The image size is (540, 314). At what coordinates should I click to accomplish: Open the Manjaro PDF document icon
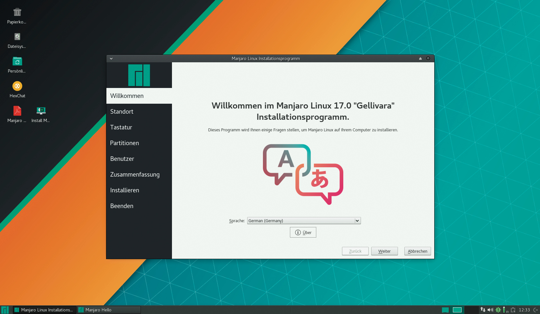pos(17,111)
